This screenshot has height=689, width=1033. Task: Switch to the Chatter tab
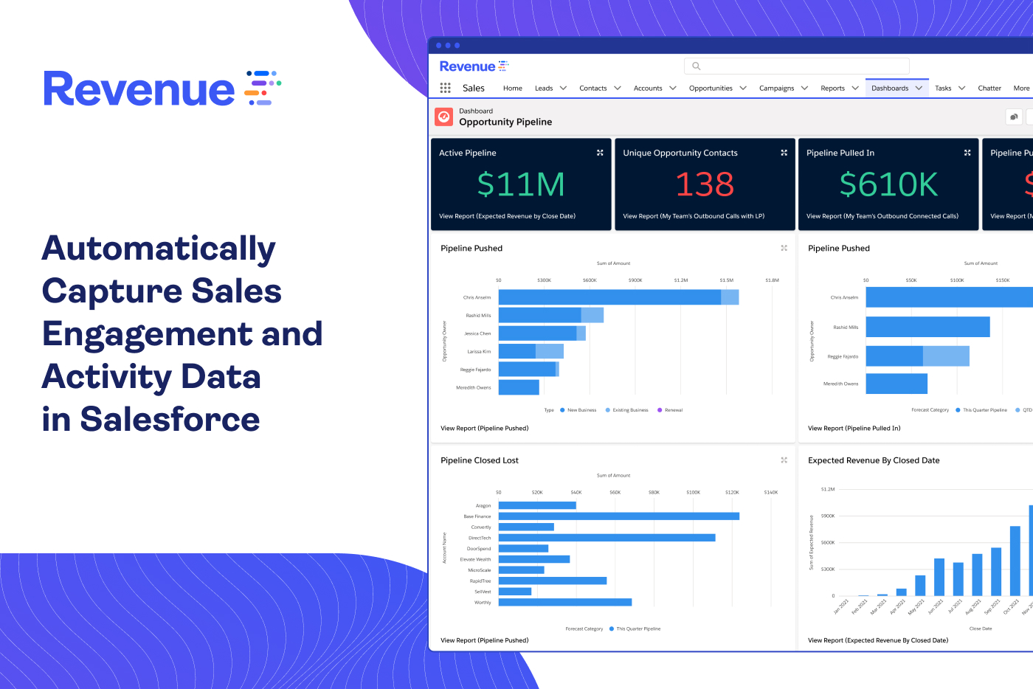click(989, 87)
